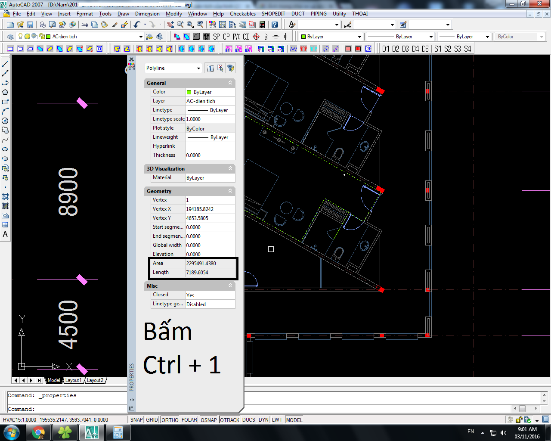Screen dimensions: 551x441
Task: Toggle ORTHO mode in status bar
Action: click(x=170, y=420)
